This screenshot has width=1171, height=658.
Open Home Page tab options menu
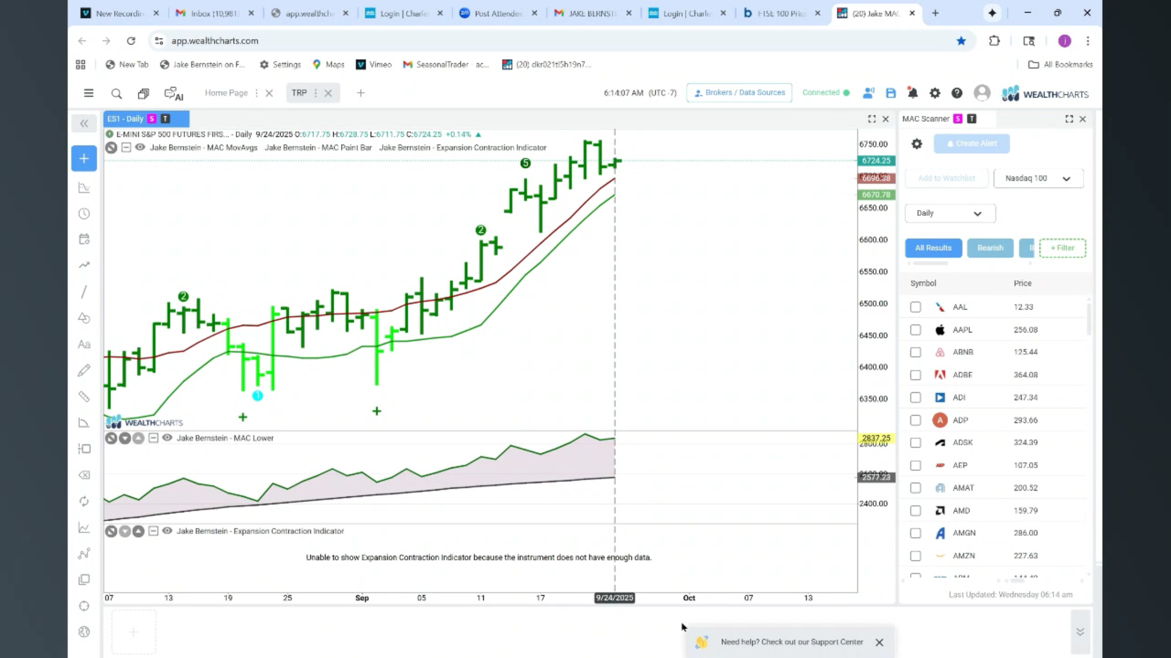256,93
